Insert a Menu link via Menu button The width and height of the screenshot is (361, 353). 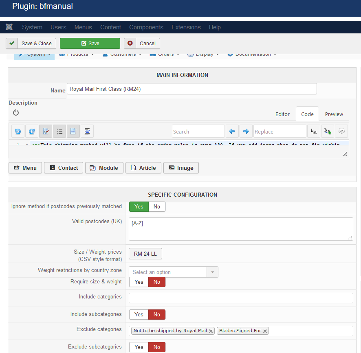(25, 168)
